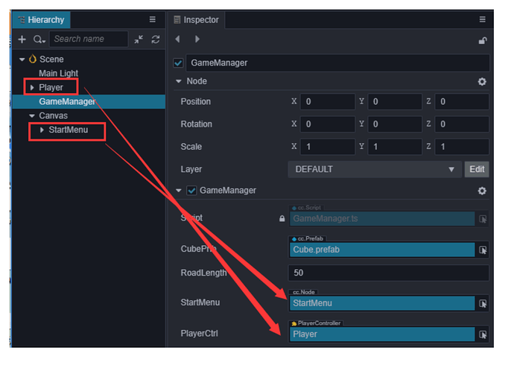
Task: Uncheck the GameManager node active checkbox
Action: pos(178,63)
